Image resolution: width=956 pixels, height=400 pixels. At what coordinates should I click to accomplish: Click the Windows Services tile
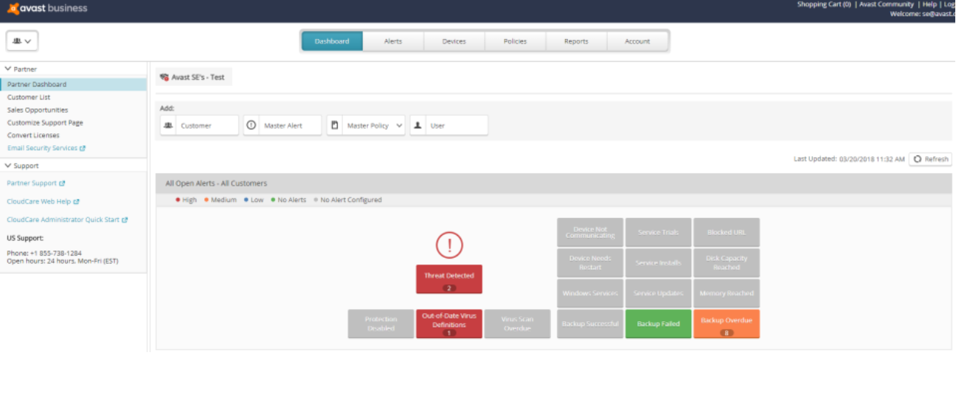point(590,293)
